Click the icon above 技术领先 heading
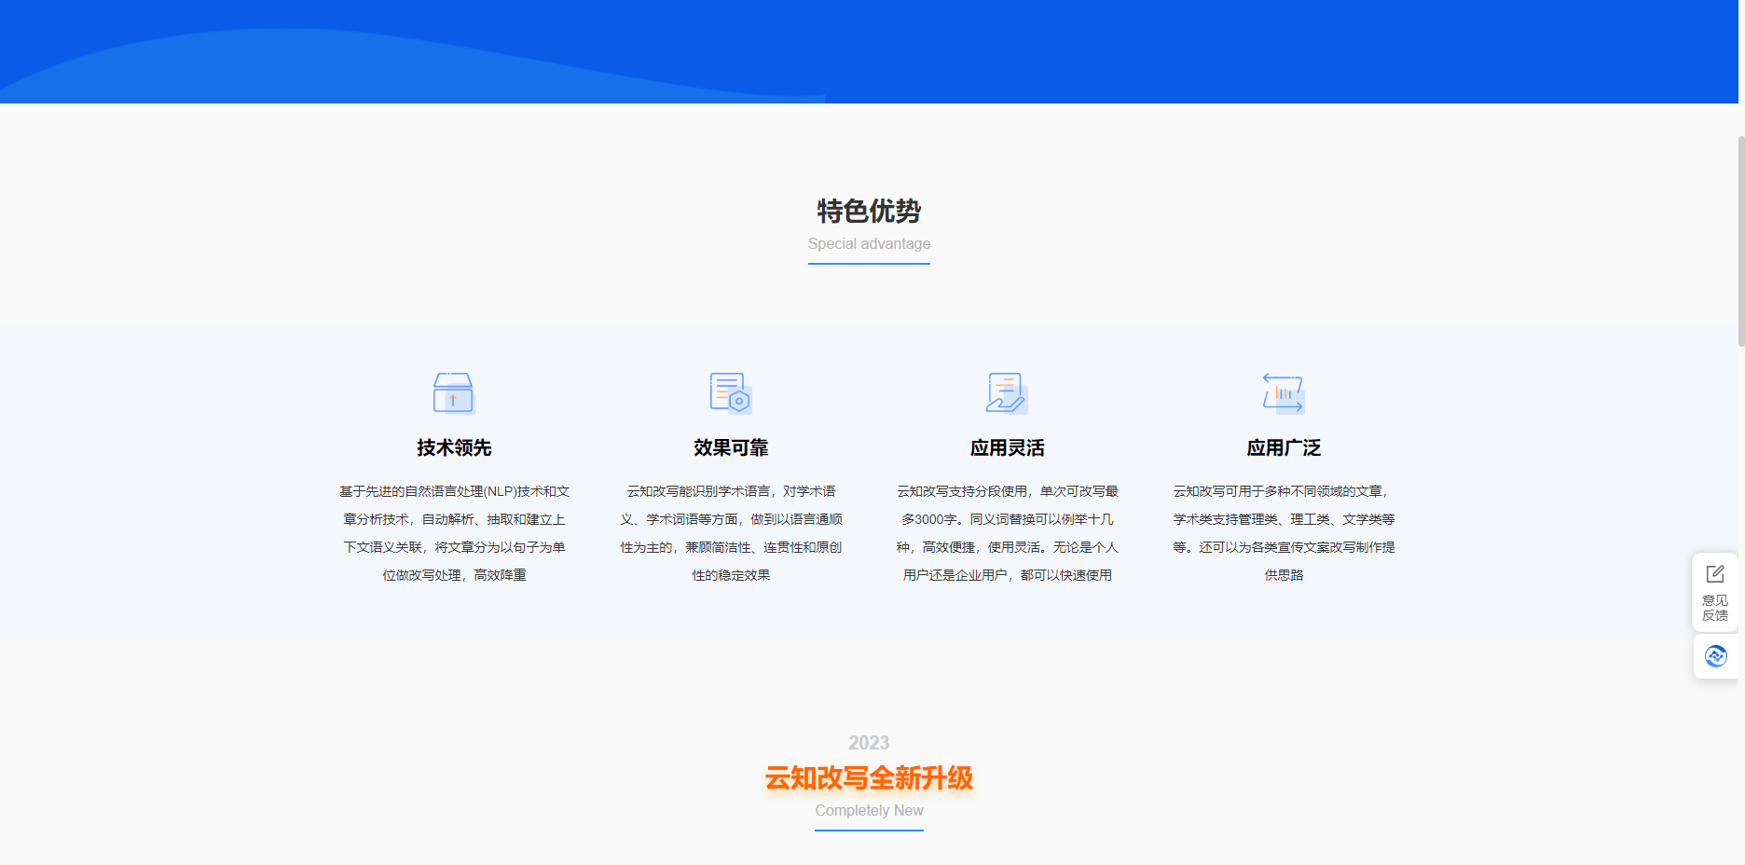 tap(454, 393)
